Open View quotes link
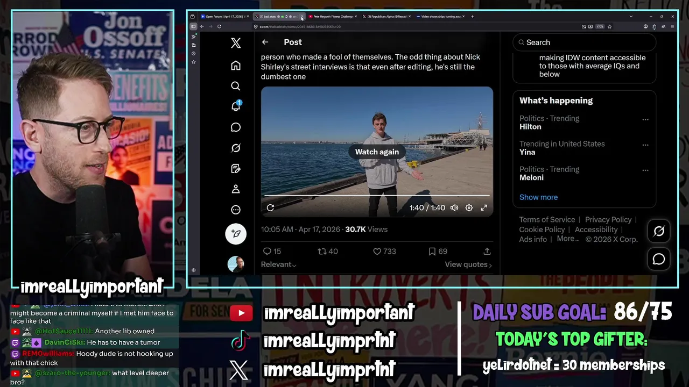689x387 pixels. pyautogui.click(x=468, y=264)
